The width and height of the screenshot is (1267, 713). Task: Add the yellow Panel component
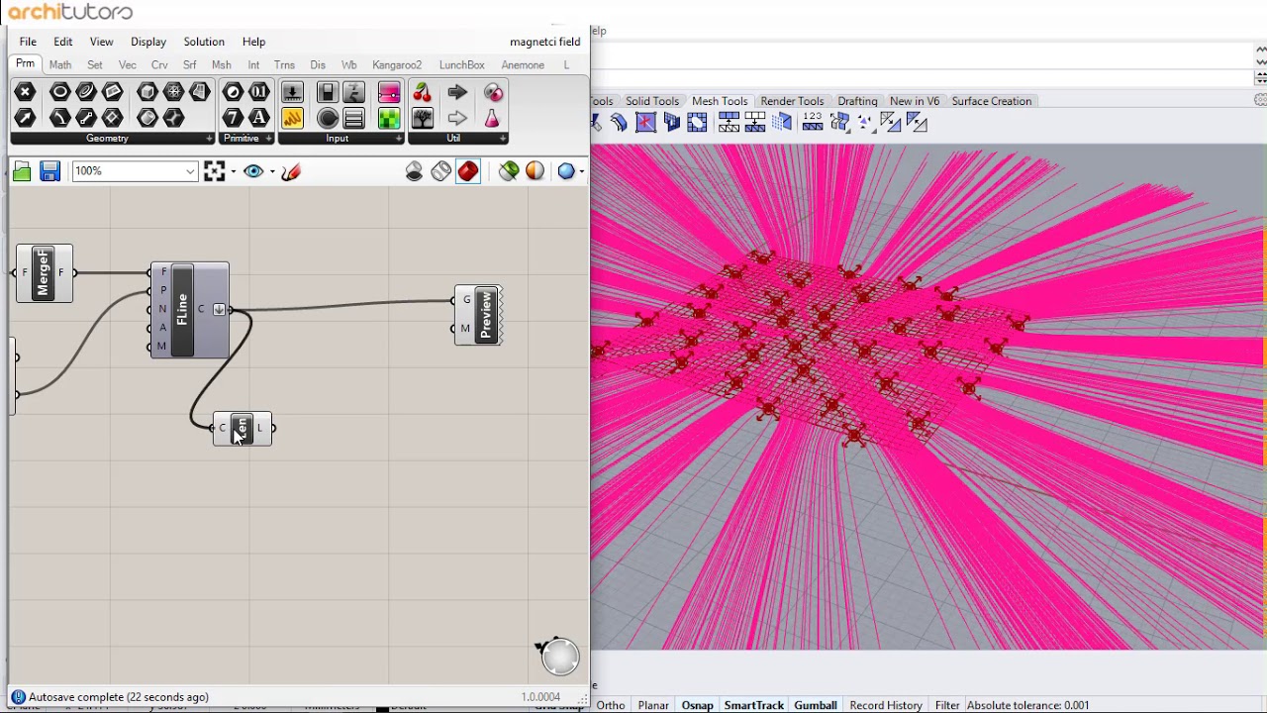click(x=292, y=118)
